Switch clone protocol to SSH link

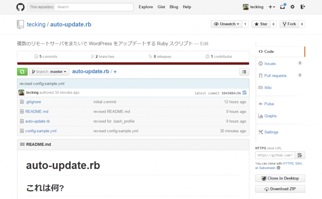tap(298, 163)
